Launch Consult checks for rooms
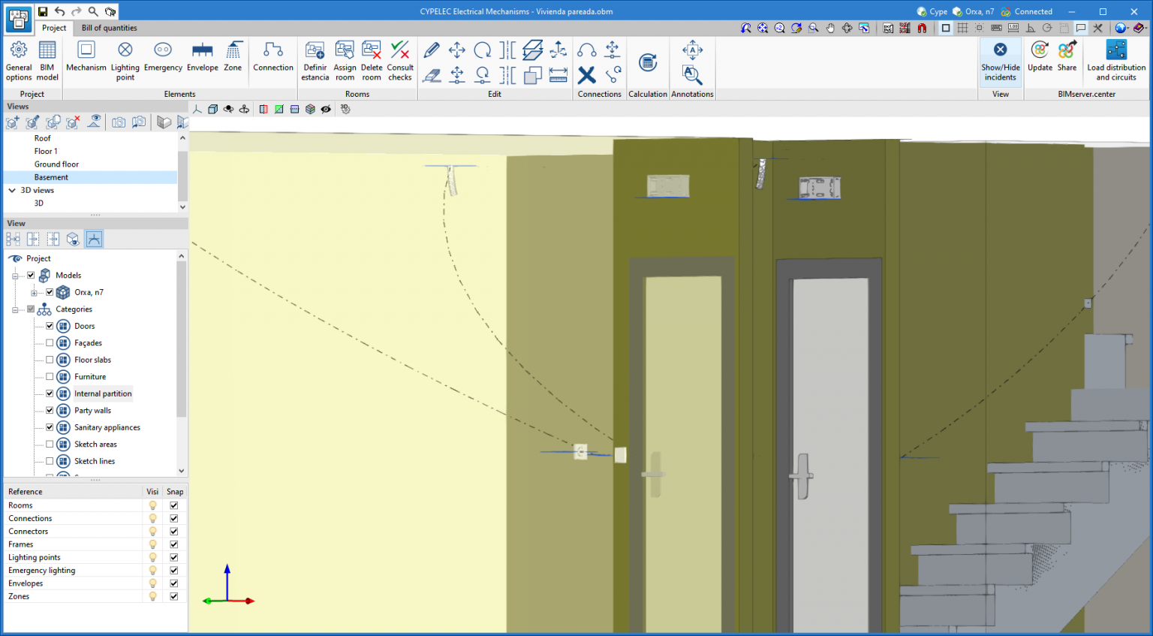This screenshot has height=636, width=1153. [400, 61]
